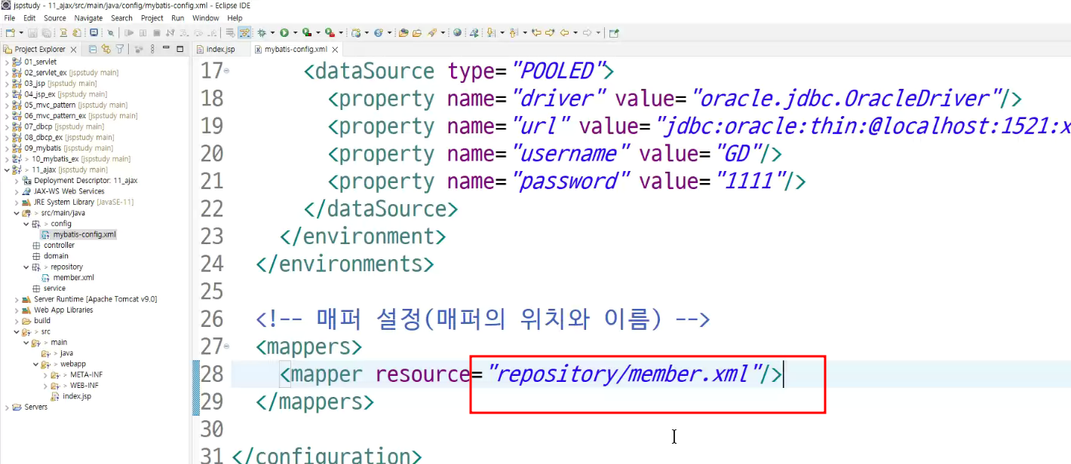Screen dimensions: 1071x464
Task: Collapse the 11_ajax project
Action: point(7,169)
